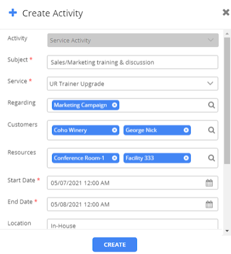Click the Subject field label
Image resolution: width=231 pixels, height=254 pixels.
click(18, 60)
